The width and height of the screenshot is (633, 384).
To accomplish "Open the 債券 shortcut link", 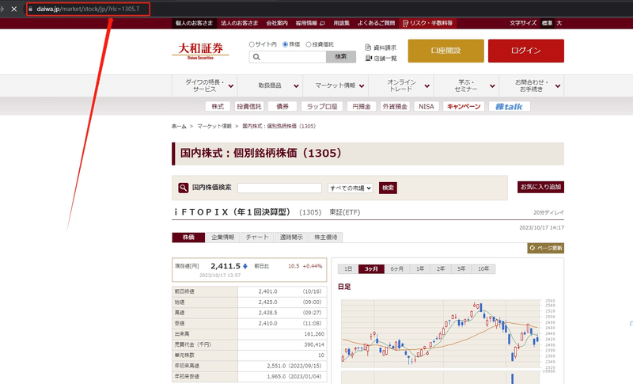I will (282, 107).
